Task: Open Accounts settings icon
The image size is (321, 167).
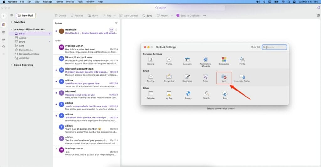Action: [x=187, y=61]
